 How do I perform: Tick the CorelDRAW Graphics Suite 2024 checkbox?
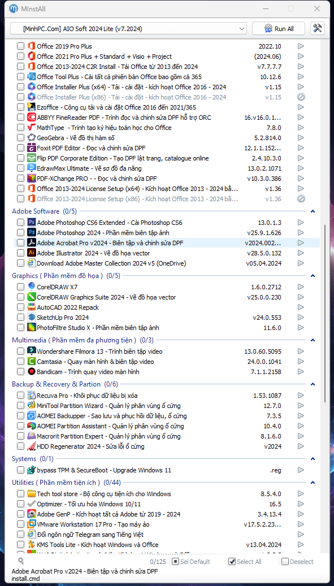pyautogui.click(x=21, y=297)
